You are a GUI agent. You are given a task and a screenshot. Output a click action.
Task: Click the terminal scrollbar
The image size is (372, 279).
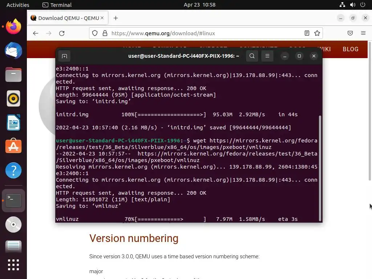point(320,168)
